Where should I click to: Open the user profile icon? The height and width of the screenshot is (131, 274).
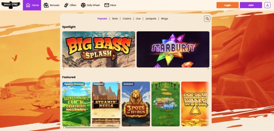click(x=267, y=5)
